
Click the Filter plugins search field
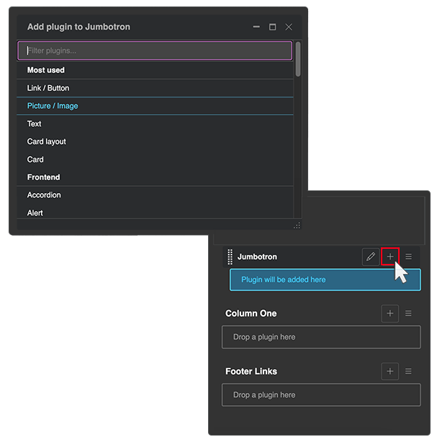tap(155, 50)
